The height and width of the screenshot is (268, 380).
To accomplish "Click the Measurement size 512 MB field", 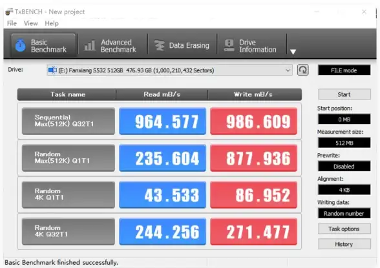I will pyautogui.click(x=344, y=143).
